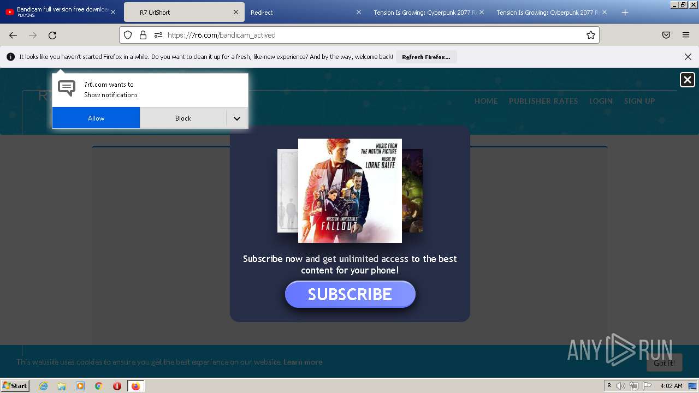Viewport: 699px width, 393px height.
Task: Click the notification chat bubble icon
Action: coord(67,88)
